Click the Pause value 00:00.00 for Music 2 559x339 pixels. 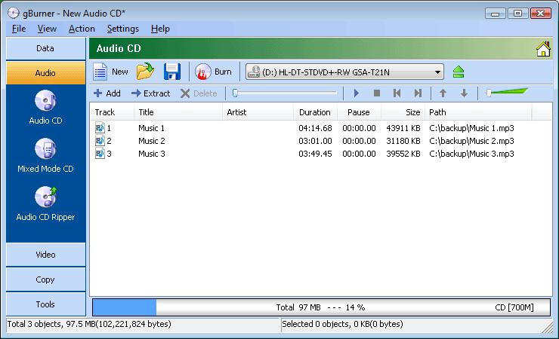pyautogui.click(x=359, y=141)
